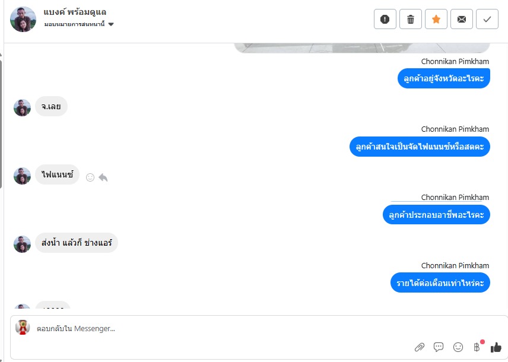React with smiley to ไฟแนนซ์ message
The image size is (508, 362).
click(90, 177)
